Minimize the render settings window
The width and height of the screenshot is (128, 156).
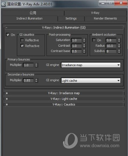103,3
